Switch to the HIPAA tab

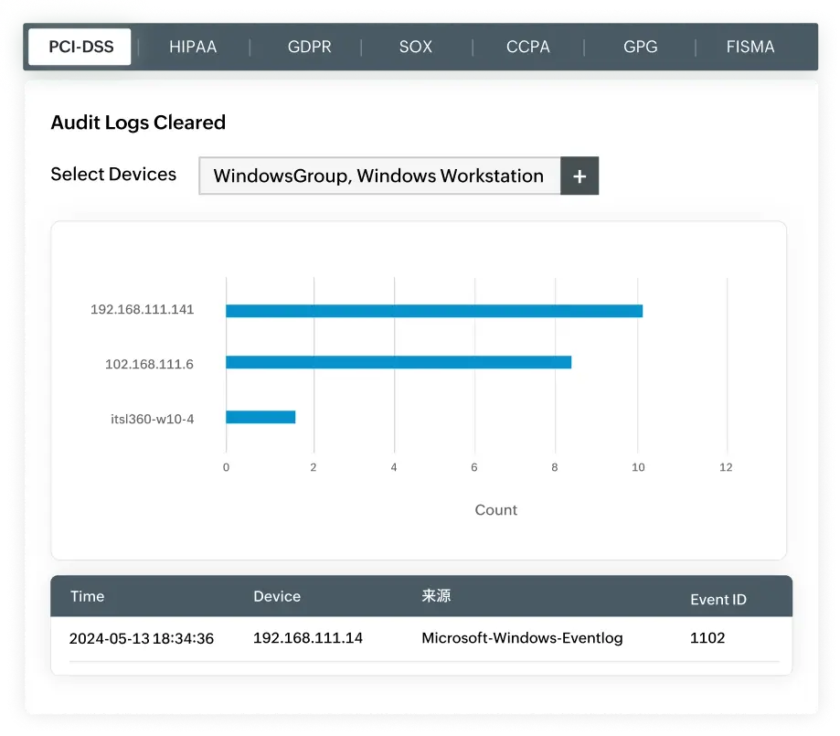coord(192,46)
